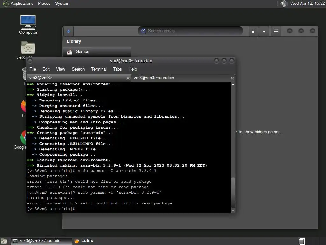Focus the Search games field in Lutris
This screenshot has height=245, width=326.
pos(190,31)
